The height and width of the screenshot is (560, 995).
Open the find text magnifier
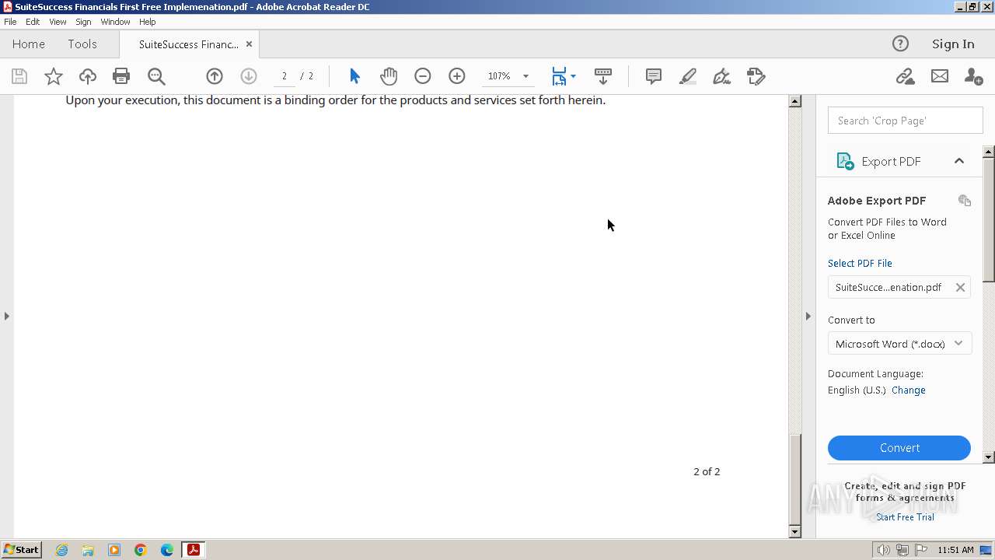(x=156, y=76)
